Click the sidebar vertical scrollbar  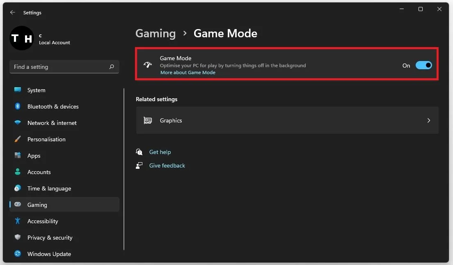124,169
